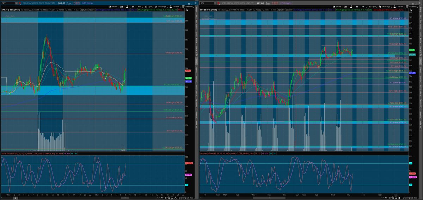Click 382.02 last price in right header
423x200 pixels.
260,3
